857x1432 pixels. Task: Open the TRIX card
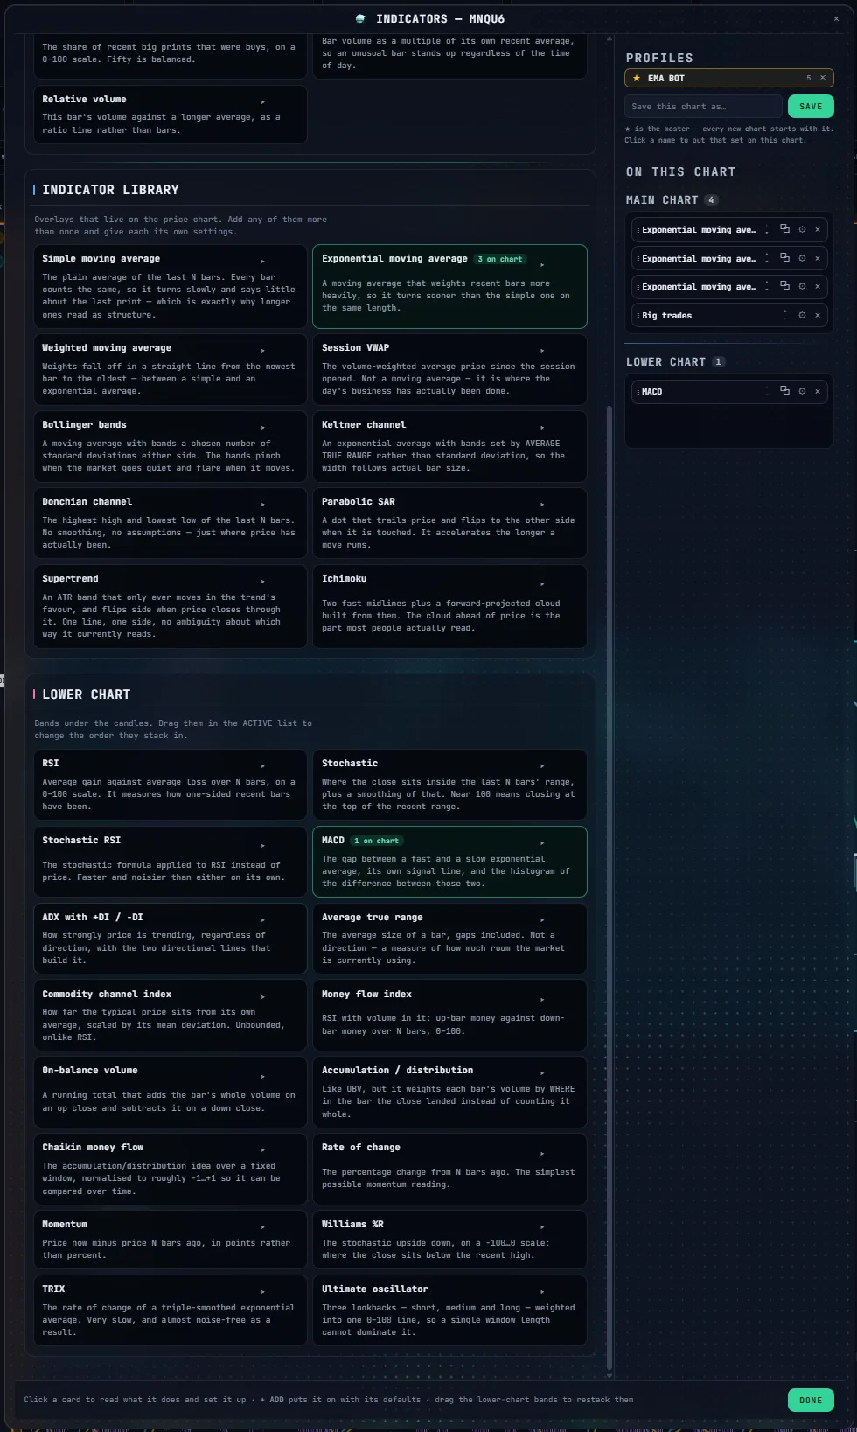171,1310
